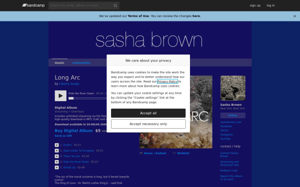Switch to the music tab
300x187 pixels.
59,63
